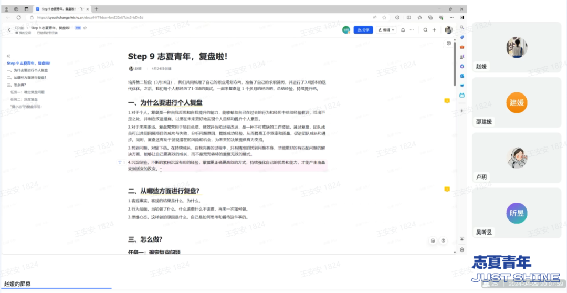567x293 pixels.
Task: Jump to outline item 三、怎么做?
Action: pos(17,85)
